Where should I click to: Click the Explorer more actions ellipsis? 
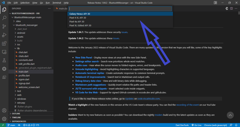49,8
